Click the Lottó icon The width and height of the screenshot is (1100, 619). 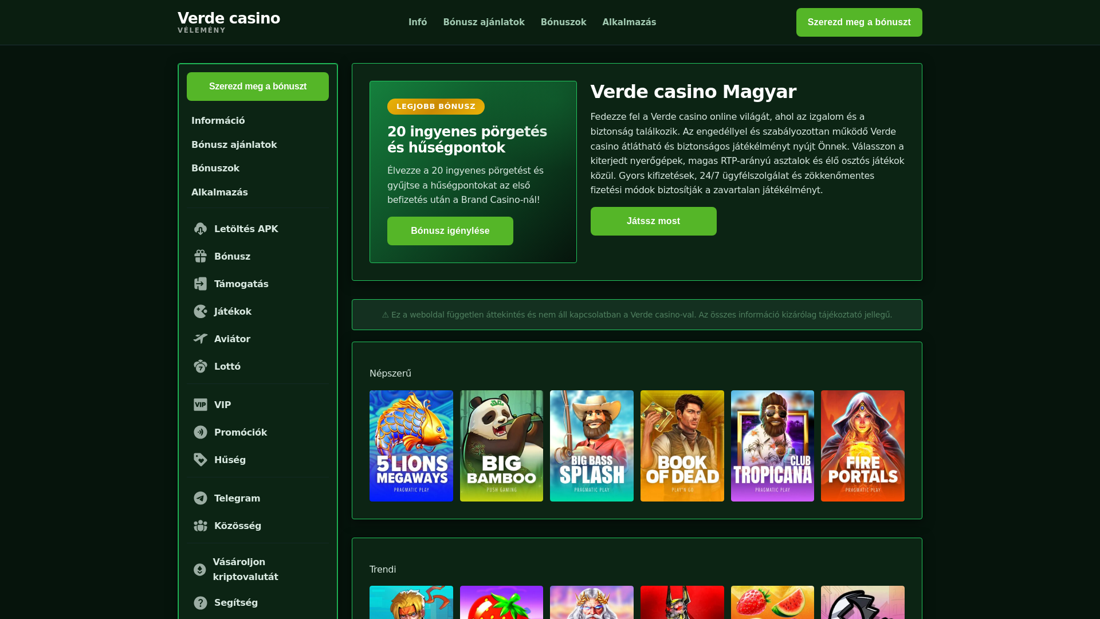pos(200,366)
